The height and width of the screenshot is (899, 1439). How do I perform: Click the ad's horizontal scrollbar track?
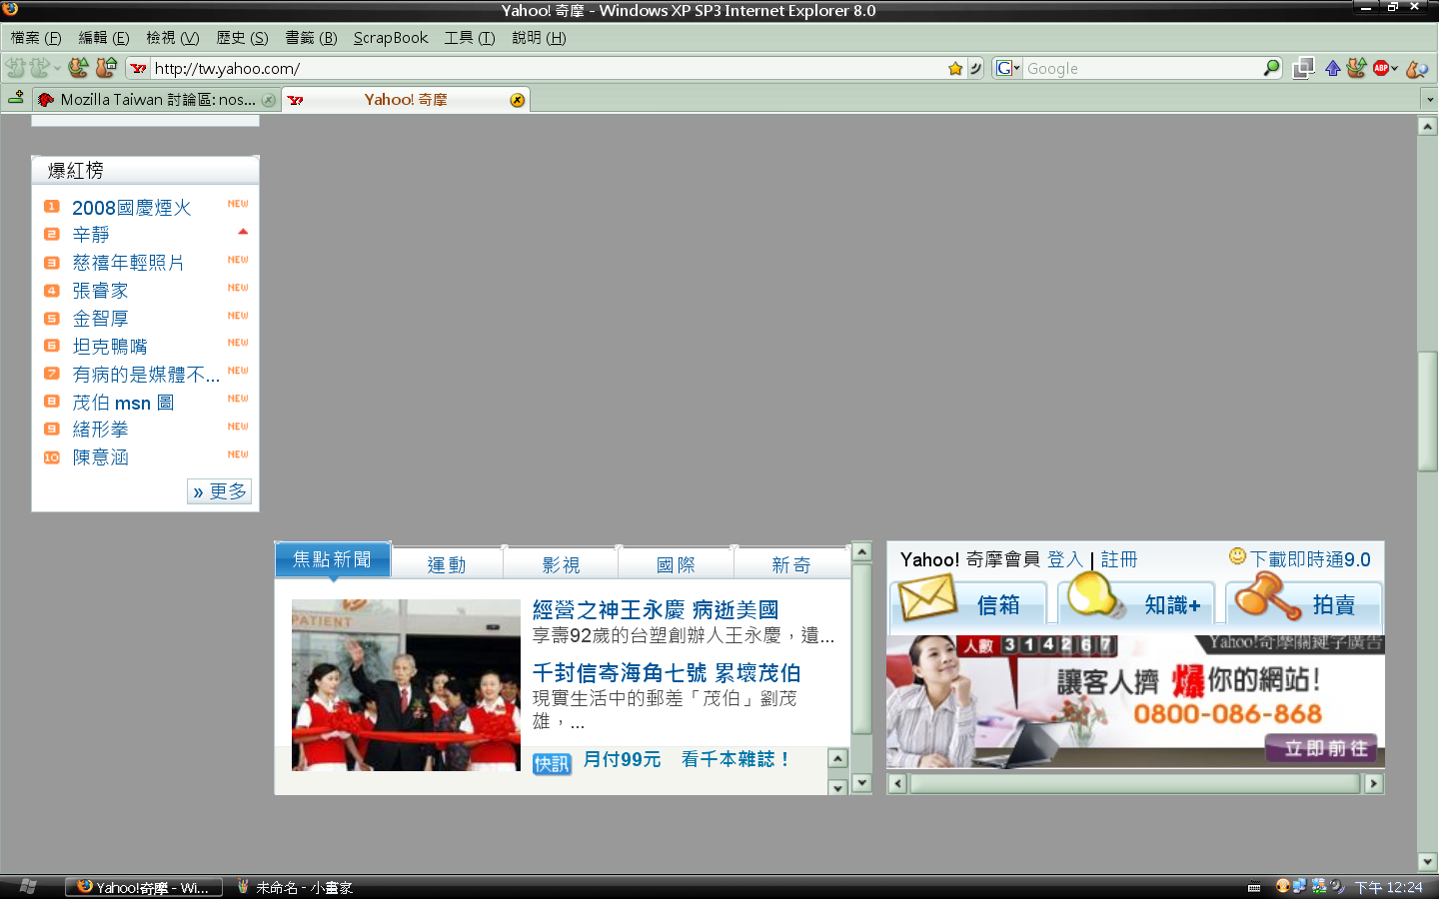coord(1134,783)
